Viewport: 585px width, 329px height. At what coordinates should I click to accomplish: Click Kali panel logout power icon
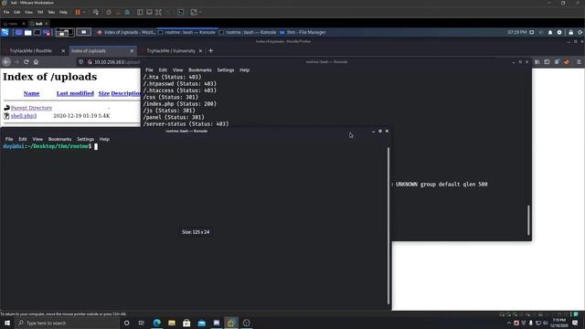pos(580,33)
